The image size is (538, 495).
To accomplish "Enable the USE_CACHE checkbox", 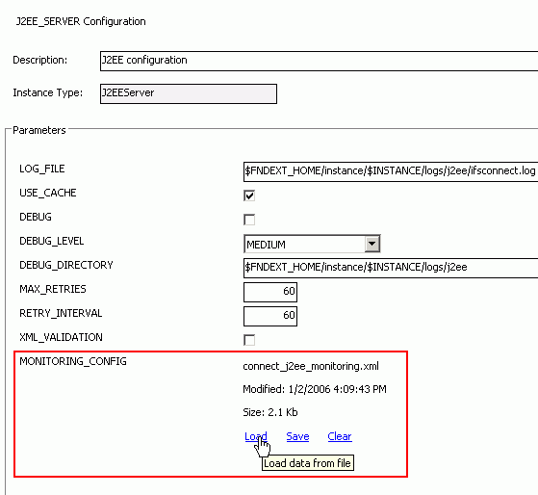I will click(x=249, y=195).
